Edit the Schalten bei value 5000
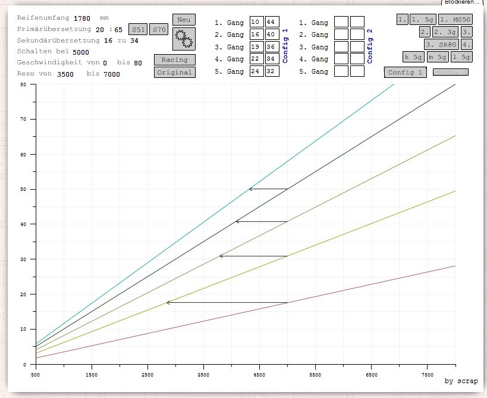The image size is (487, 398). (x=81, y=52)
